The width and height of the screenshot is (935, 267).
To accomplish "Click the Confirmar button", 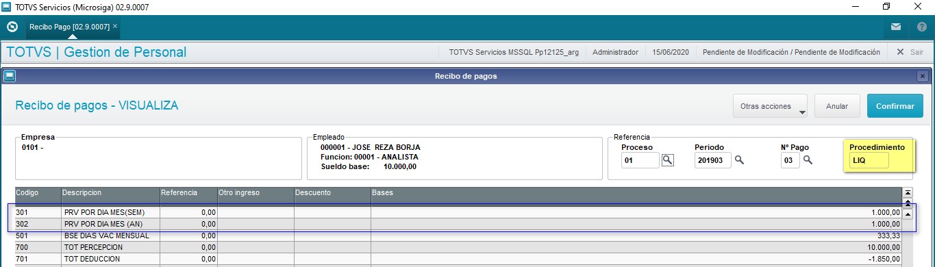I will [895, 106].
